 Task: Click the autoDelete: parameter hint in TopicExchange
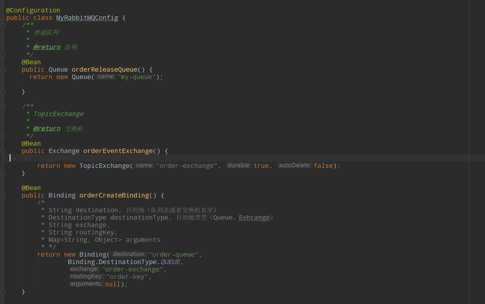pos(294,165)
